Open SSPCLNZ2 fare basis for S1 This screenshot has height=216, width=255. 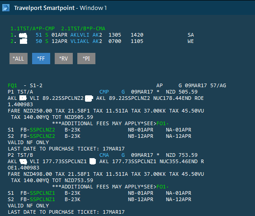42,130
